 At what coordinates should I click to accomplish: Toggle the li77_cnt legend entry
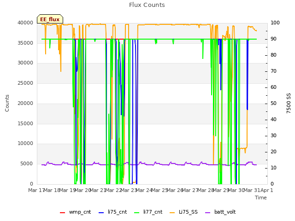pos(148,212)
